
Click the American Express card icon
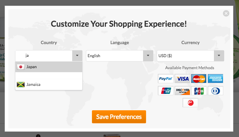216,79
